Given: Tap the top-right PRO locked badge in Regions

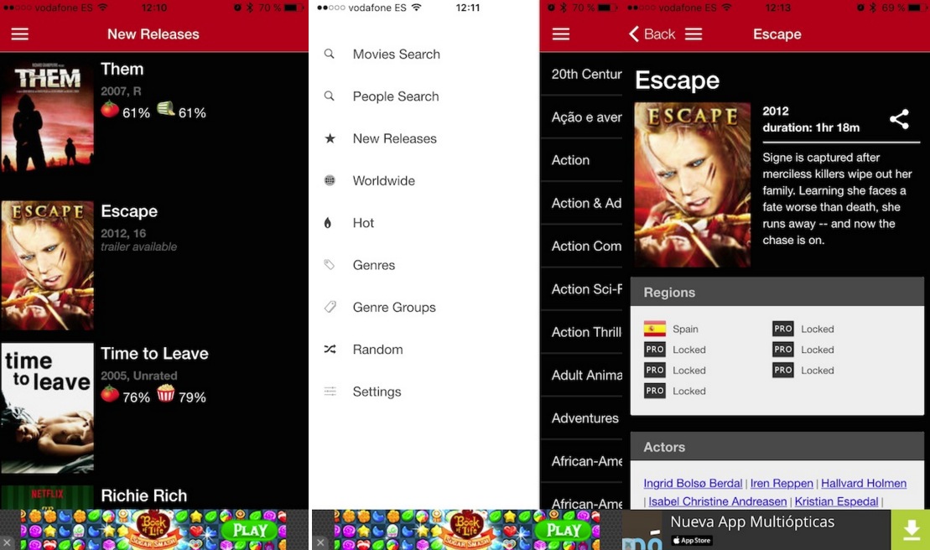Looking at the screenshot, I should 783,329.
